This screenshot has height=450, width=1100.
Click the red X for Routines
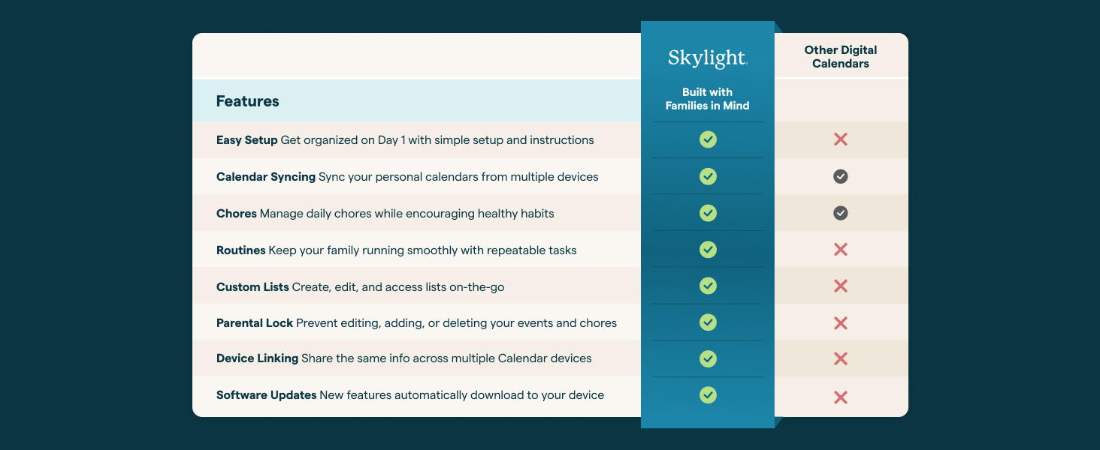tap(841, 250)
